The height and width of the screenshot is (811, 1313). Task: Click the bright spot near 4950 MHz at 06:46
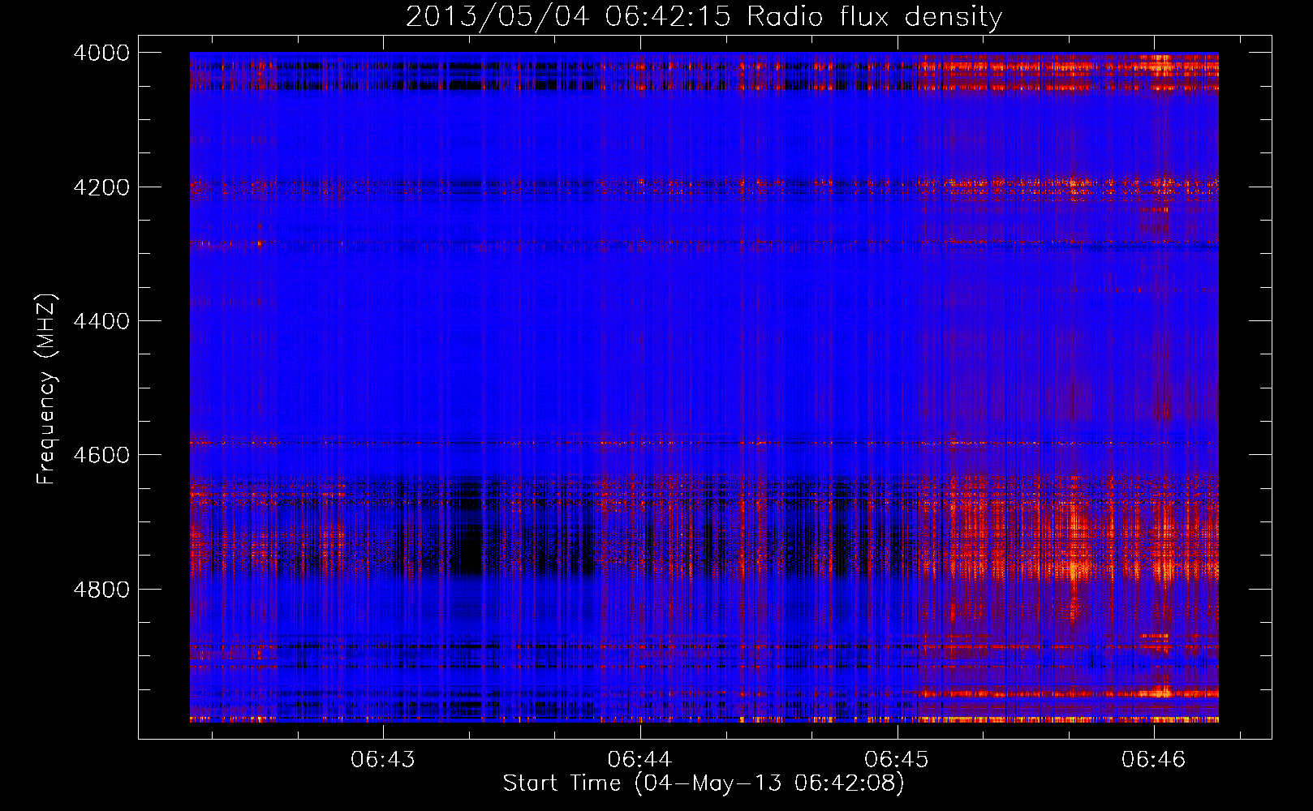1162,692
